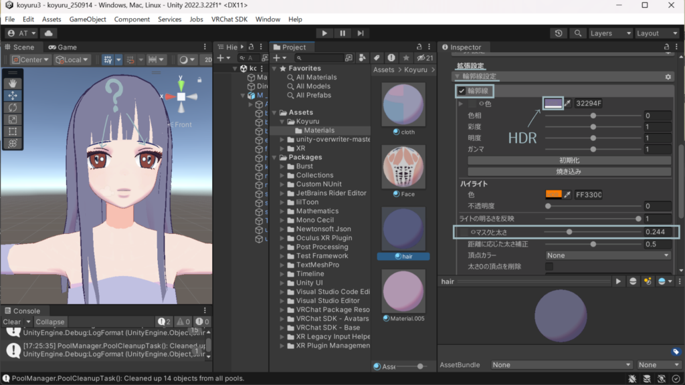Select the Rotate tool in Scene toolbar
685x385 pixels.
14,108
